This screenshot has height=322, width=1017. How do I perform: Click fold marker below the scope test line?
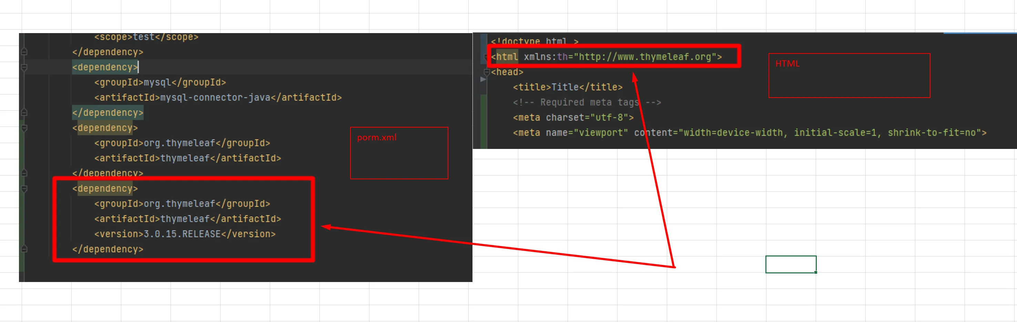point(24,52)
